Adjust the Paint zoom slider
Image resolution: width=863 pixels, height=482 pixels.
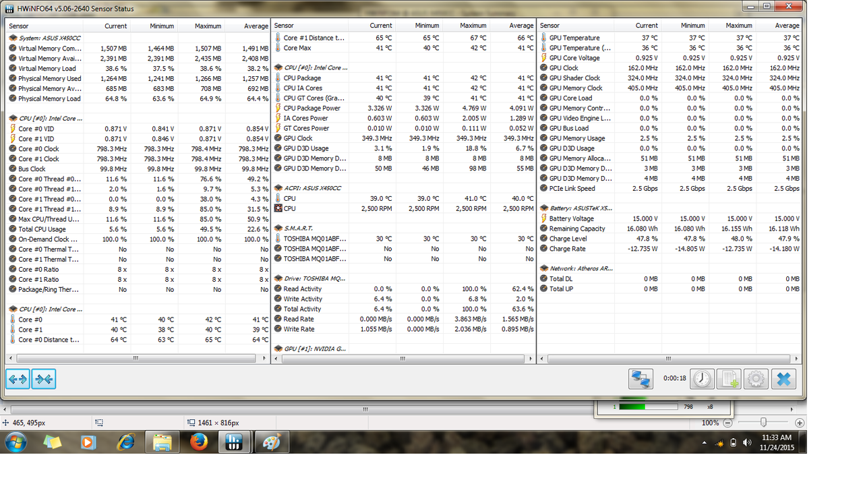(763, 423)
